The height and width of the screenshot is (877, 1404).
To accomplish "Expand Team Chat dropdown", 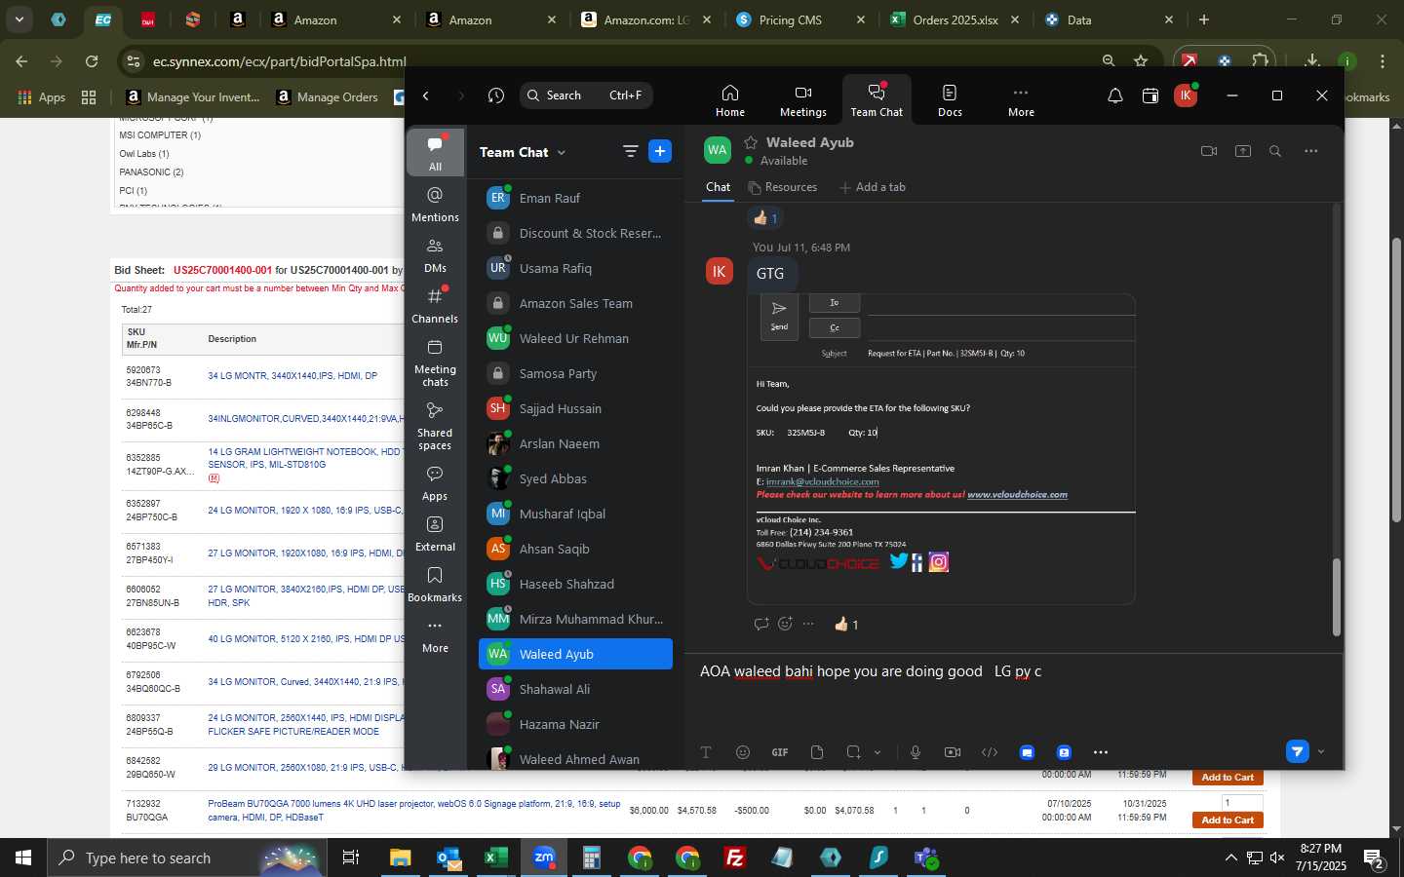I will [562, 152].
